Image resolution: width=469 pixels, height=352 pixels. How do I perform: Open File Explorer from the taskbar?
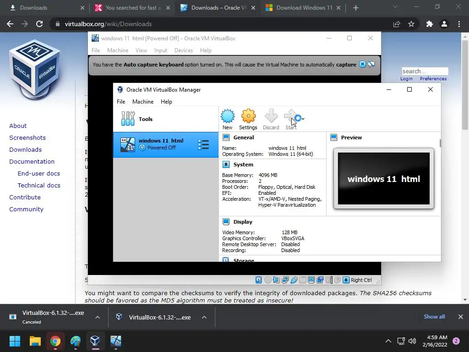coord(35,341)
